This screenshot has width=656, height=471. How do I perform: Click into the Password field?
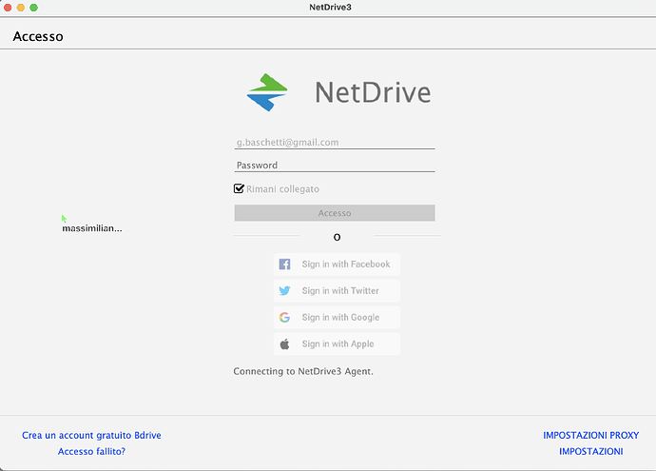[x=334, y=166]
